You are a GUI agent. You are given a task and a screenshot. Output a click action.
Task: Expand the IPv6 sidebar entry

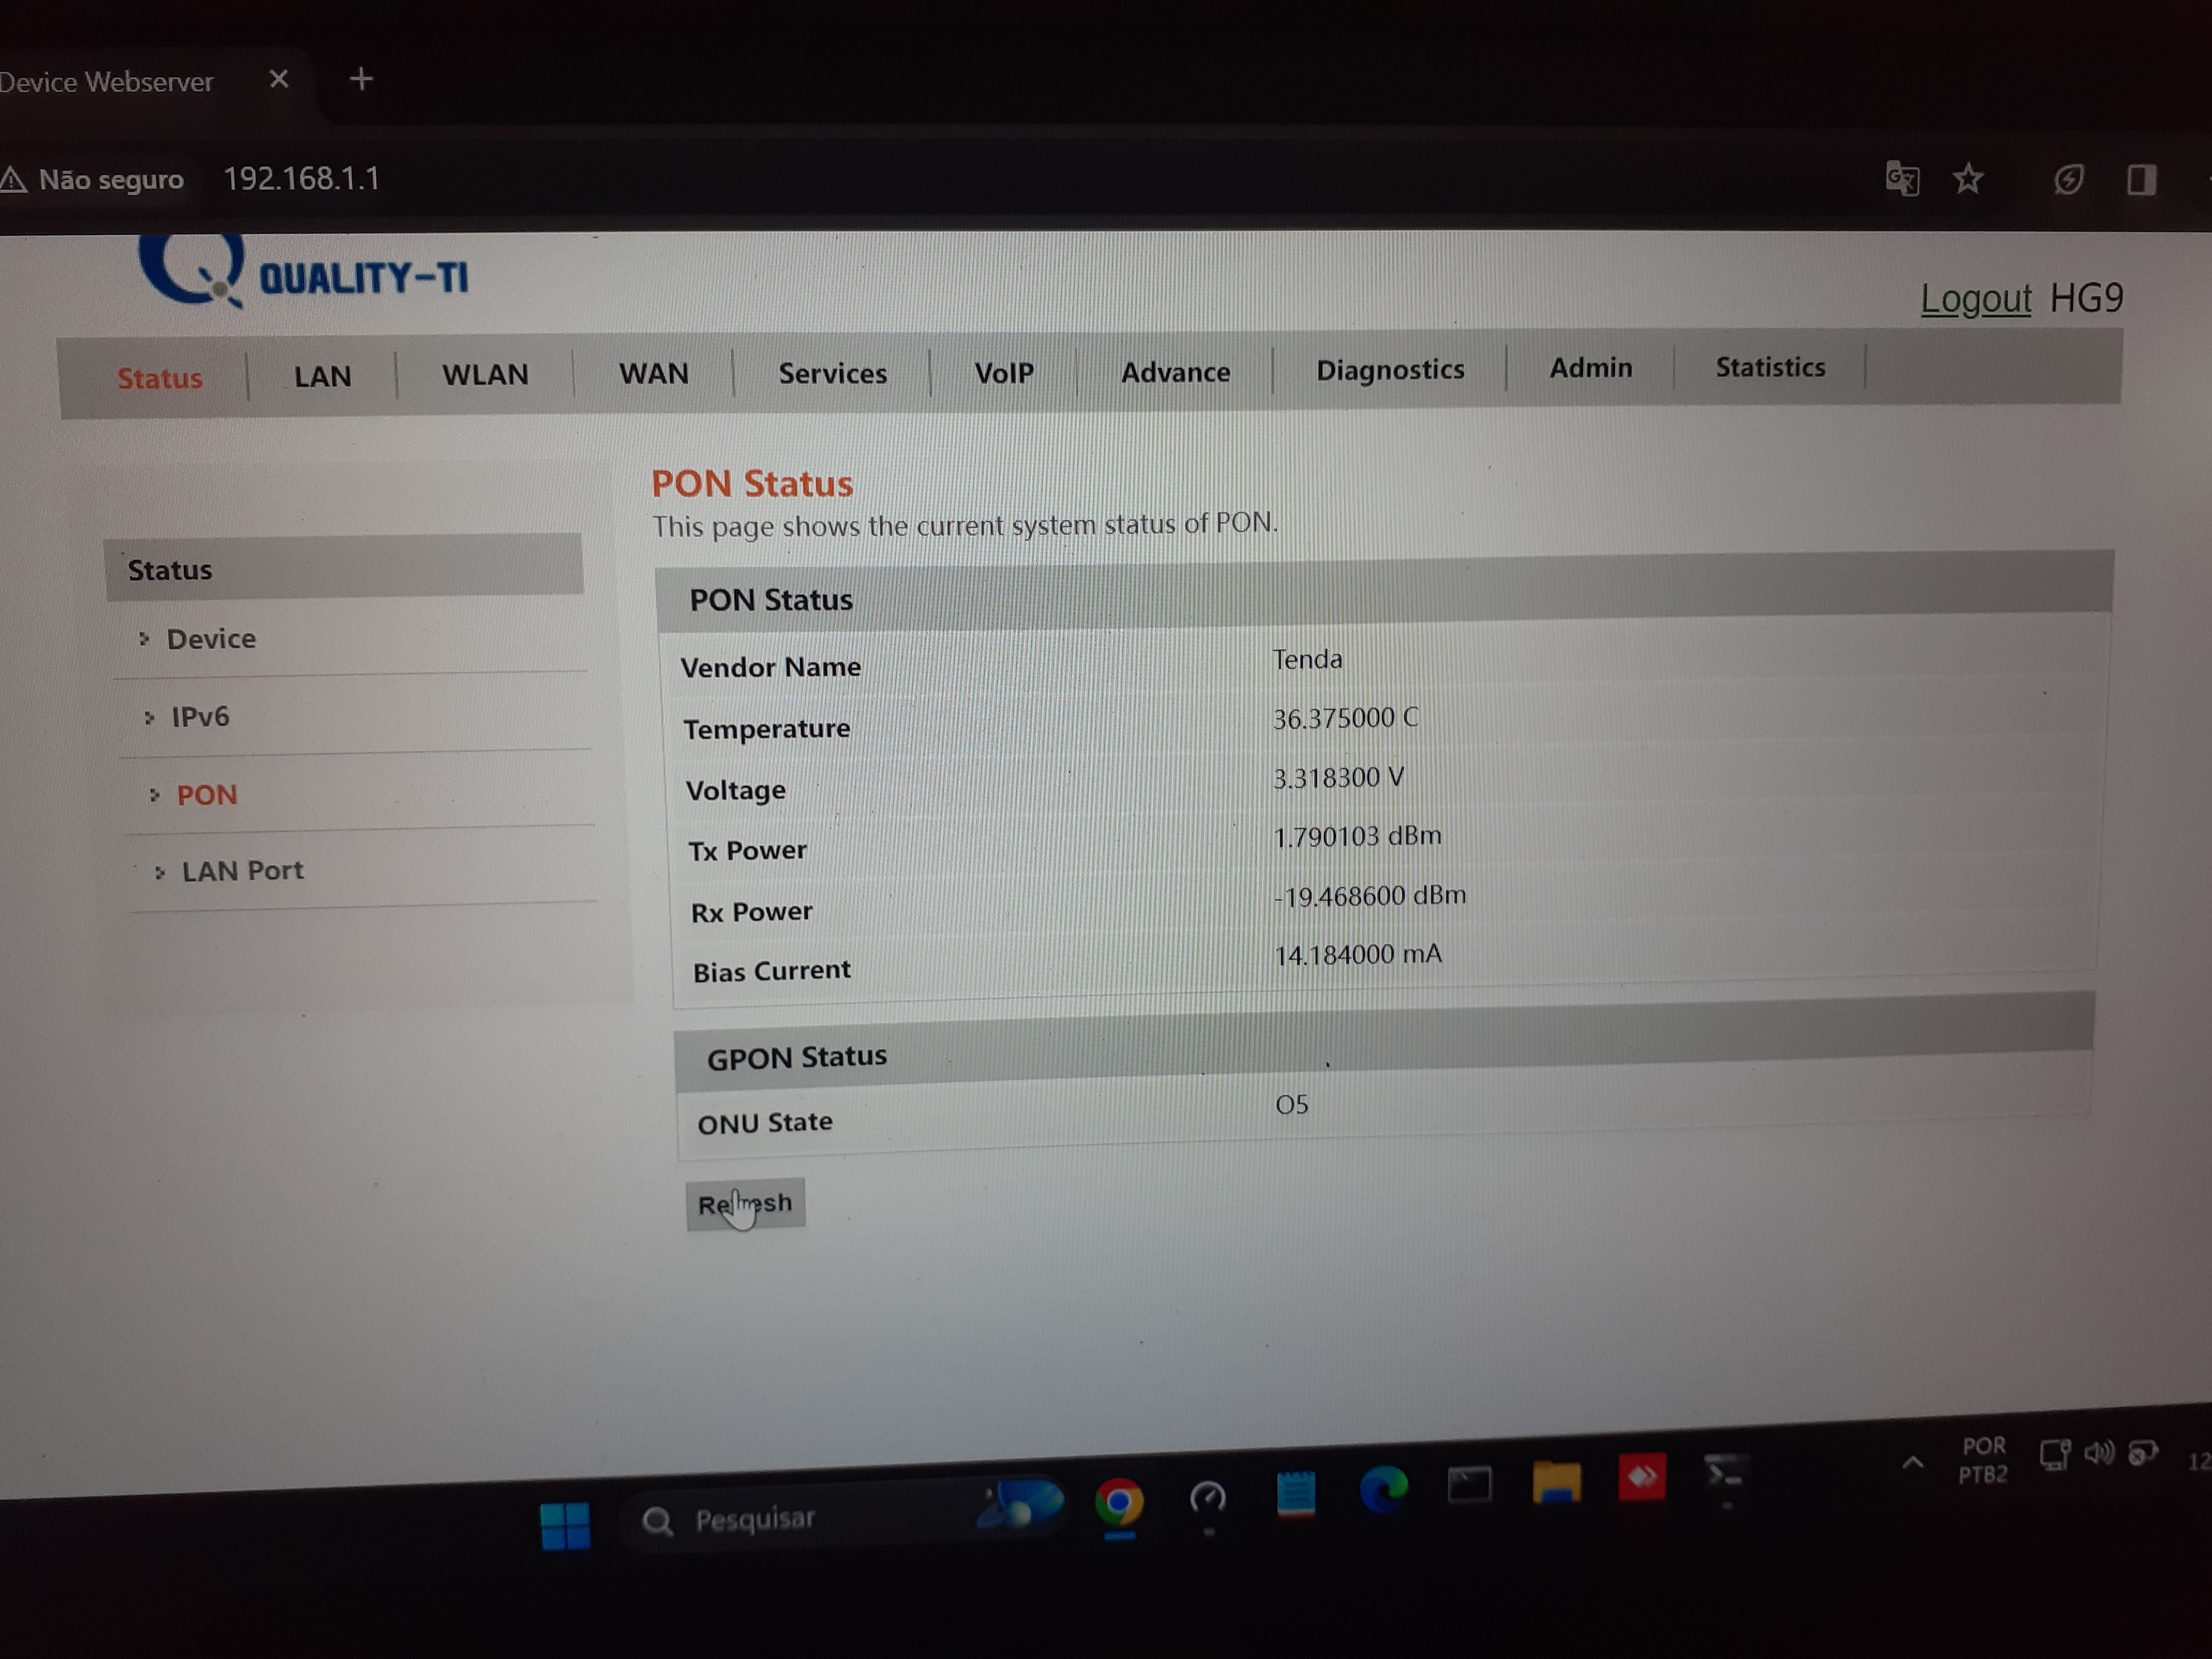(200, 717)
